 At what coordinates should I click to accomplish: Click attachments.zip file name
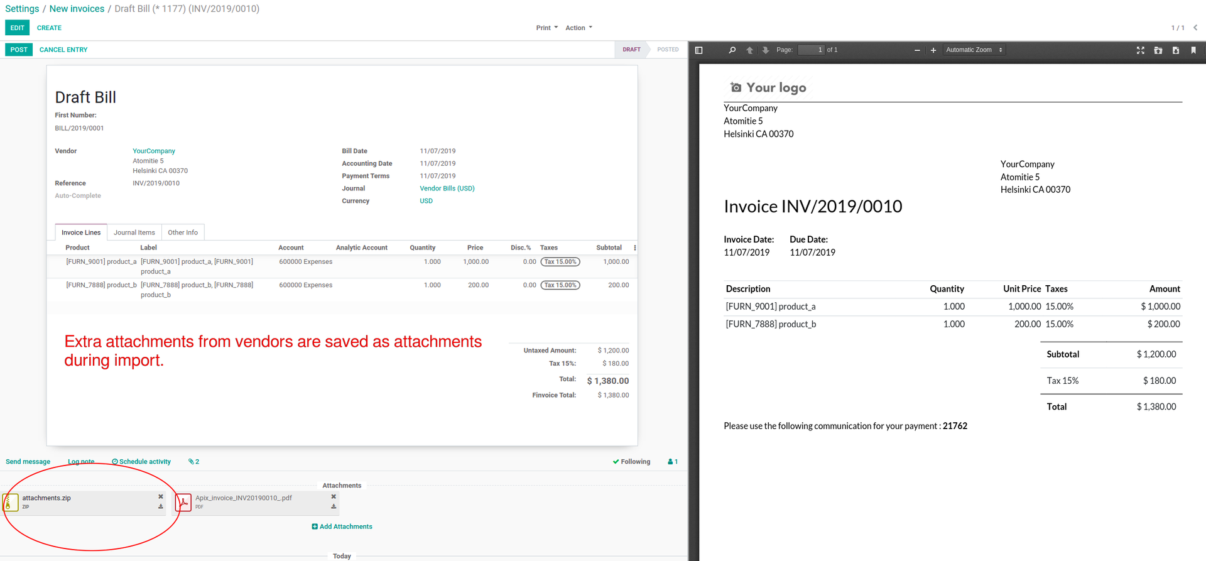pyautogui.click(x=46, y=498)
